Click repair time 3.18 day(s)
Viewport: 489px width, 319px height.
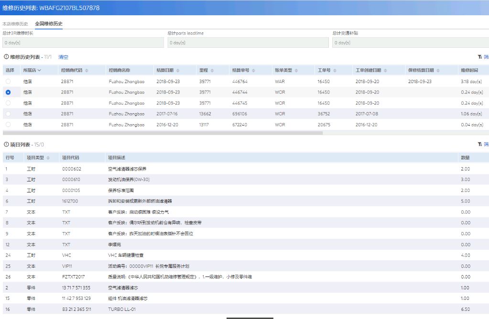pyautogui.click(x=471, y=82)
